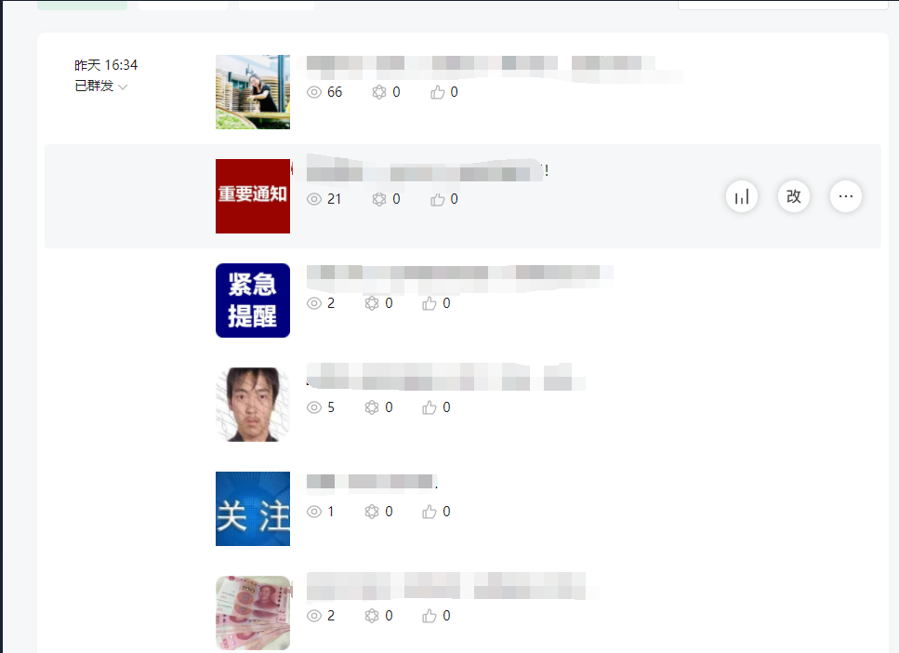Click the 改 edit button
This screenshot has width=899, height=653.
tap(794, 197)
